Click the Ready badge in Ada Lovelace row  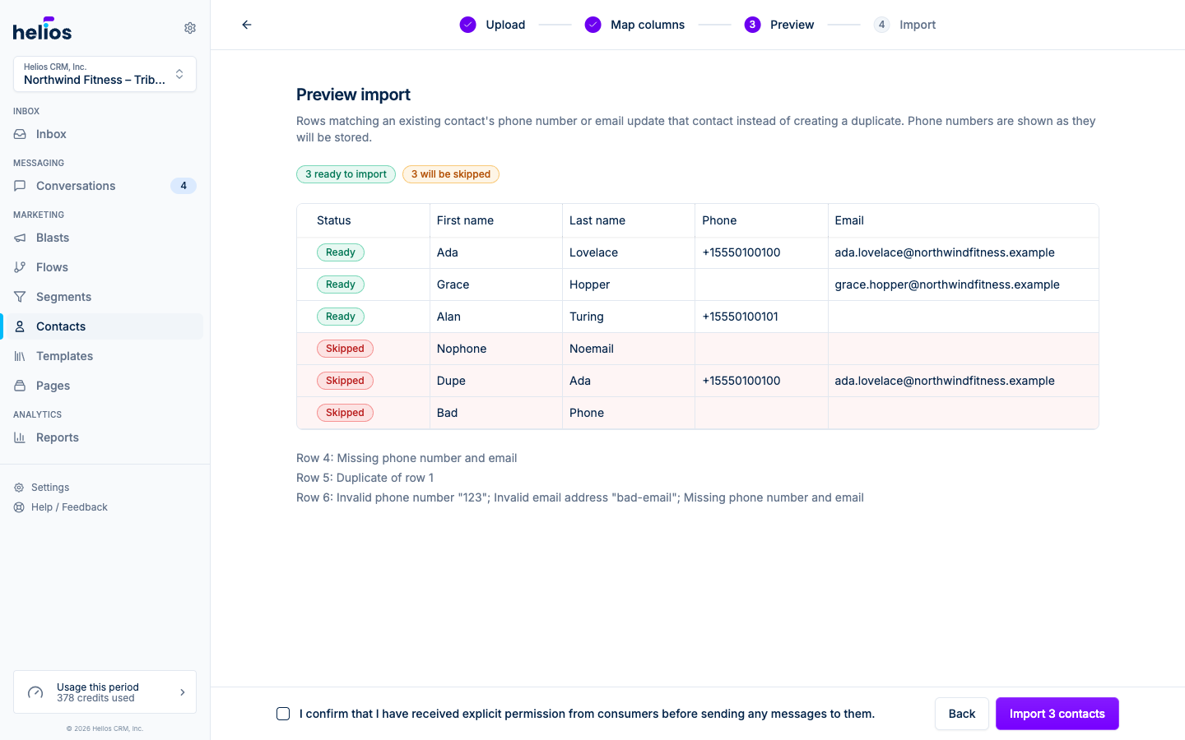tap(341, 252)
